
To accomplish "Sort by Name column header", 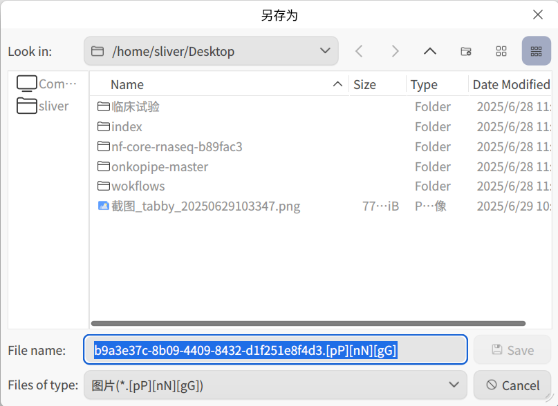I will click(219, 85).
